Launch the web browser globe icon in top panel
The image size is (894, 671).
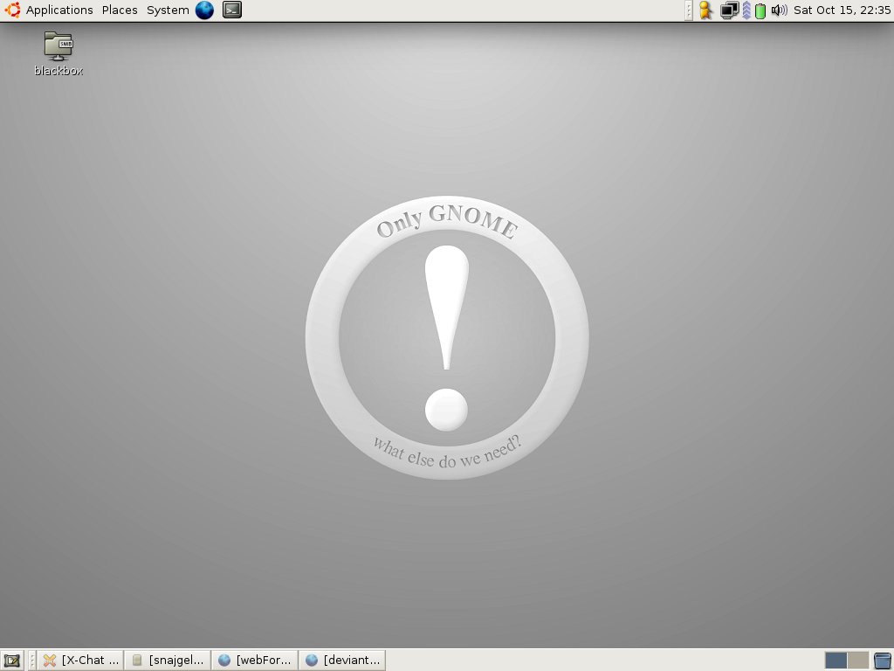click(x=204, y=10)
